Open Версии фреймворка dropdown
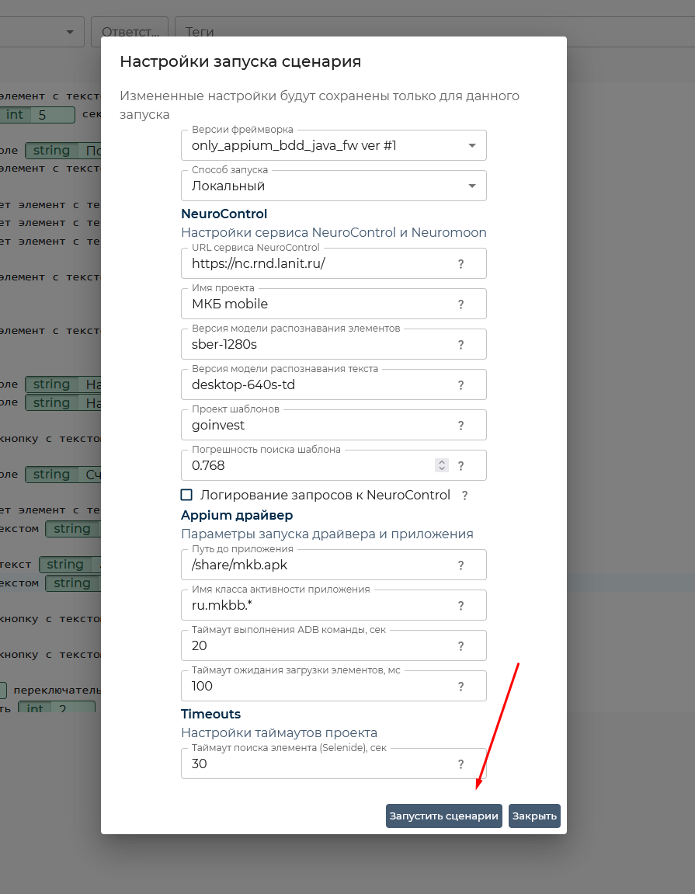This screenshot has width=695, height=894. [334, 145]
